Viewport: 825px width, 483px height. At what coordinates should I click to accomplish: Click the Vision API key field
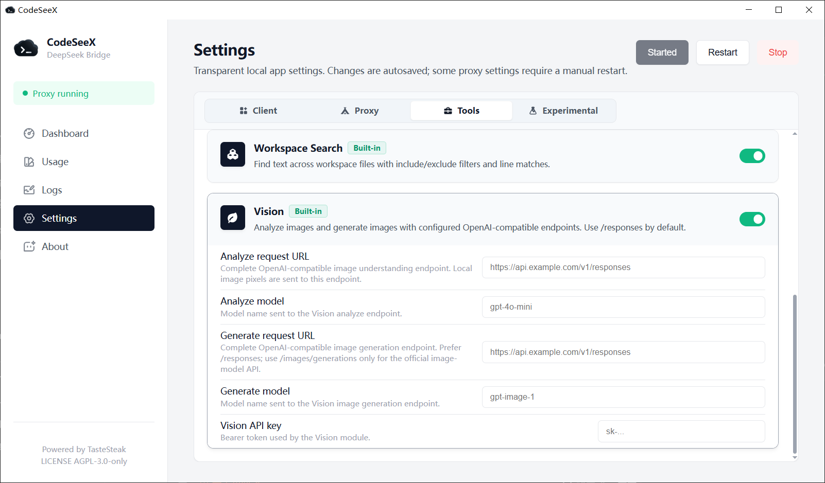point(681,432)
